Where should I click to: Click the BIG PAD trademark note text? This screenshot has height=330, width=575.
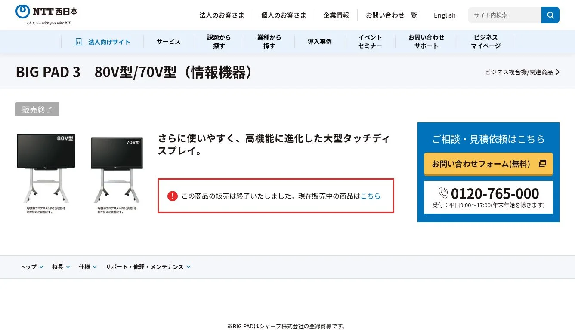coord(287,326)
